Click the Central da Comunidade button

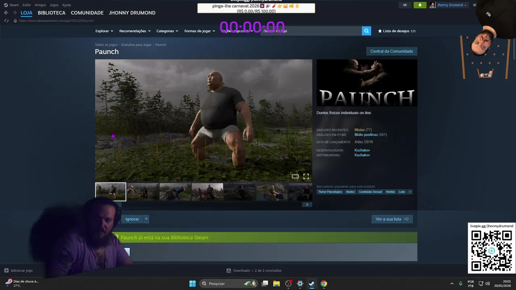pyautogui.click(x=391, y=51)
